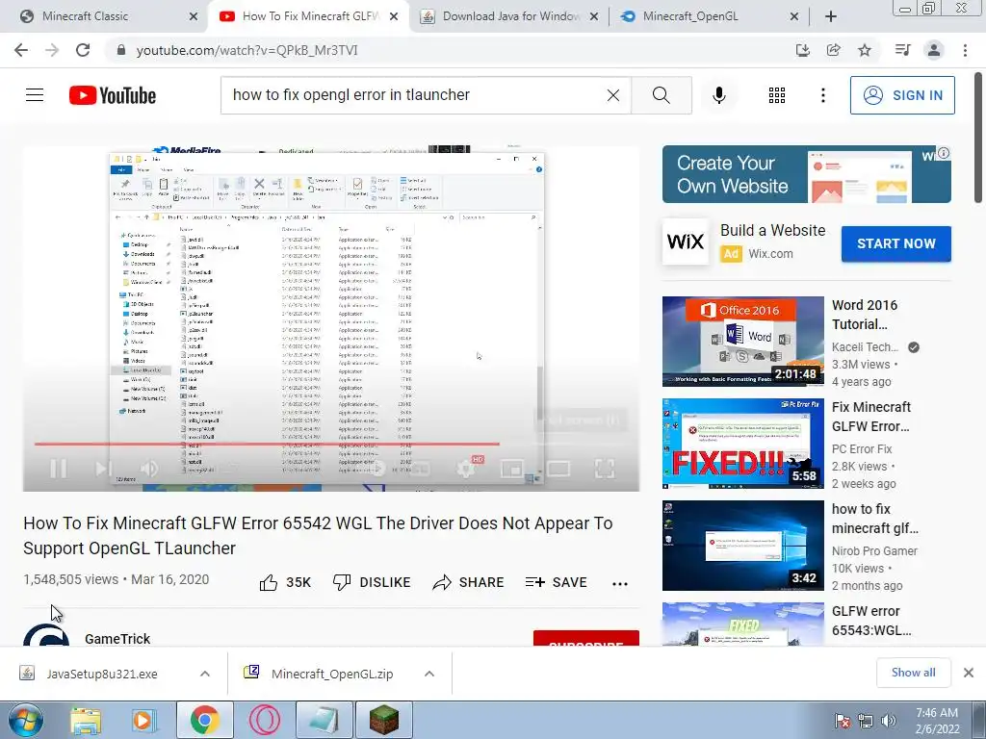Viewport: 986px width, 739px height.
Task: Open the GLFW error 65543 video title
Action: [871, 621]
